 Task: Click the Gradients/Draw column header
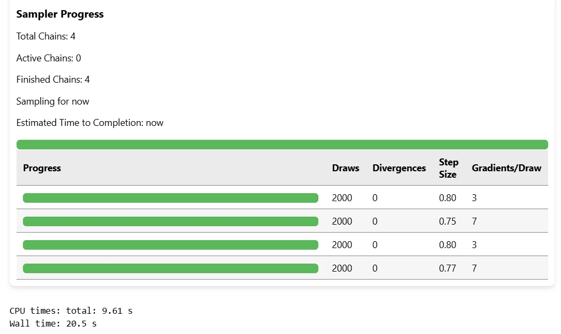[x=506, y=168]
